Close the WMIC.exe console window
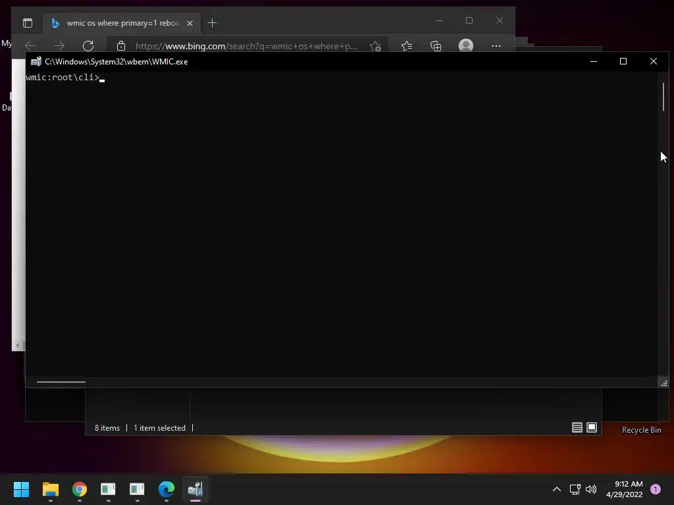Image resolution: width=674 pixels, height=505 pixels. coord(654,61)
